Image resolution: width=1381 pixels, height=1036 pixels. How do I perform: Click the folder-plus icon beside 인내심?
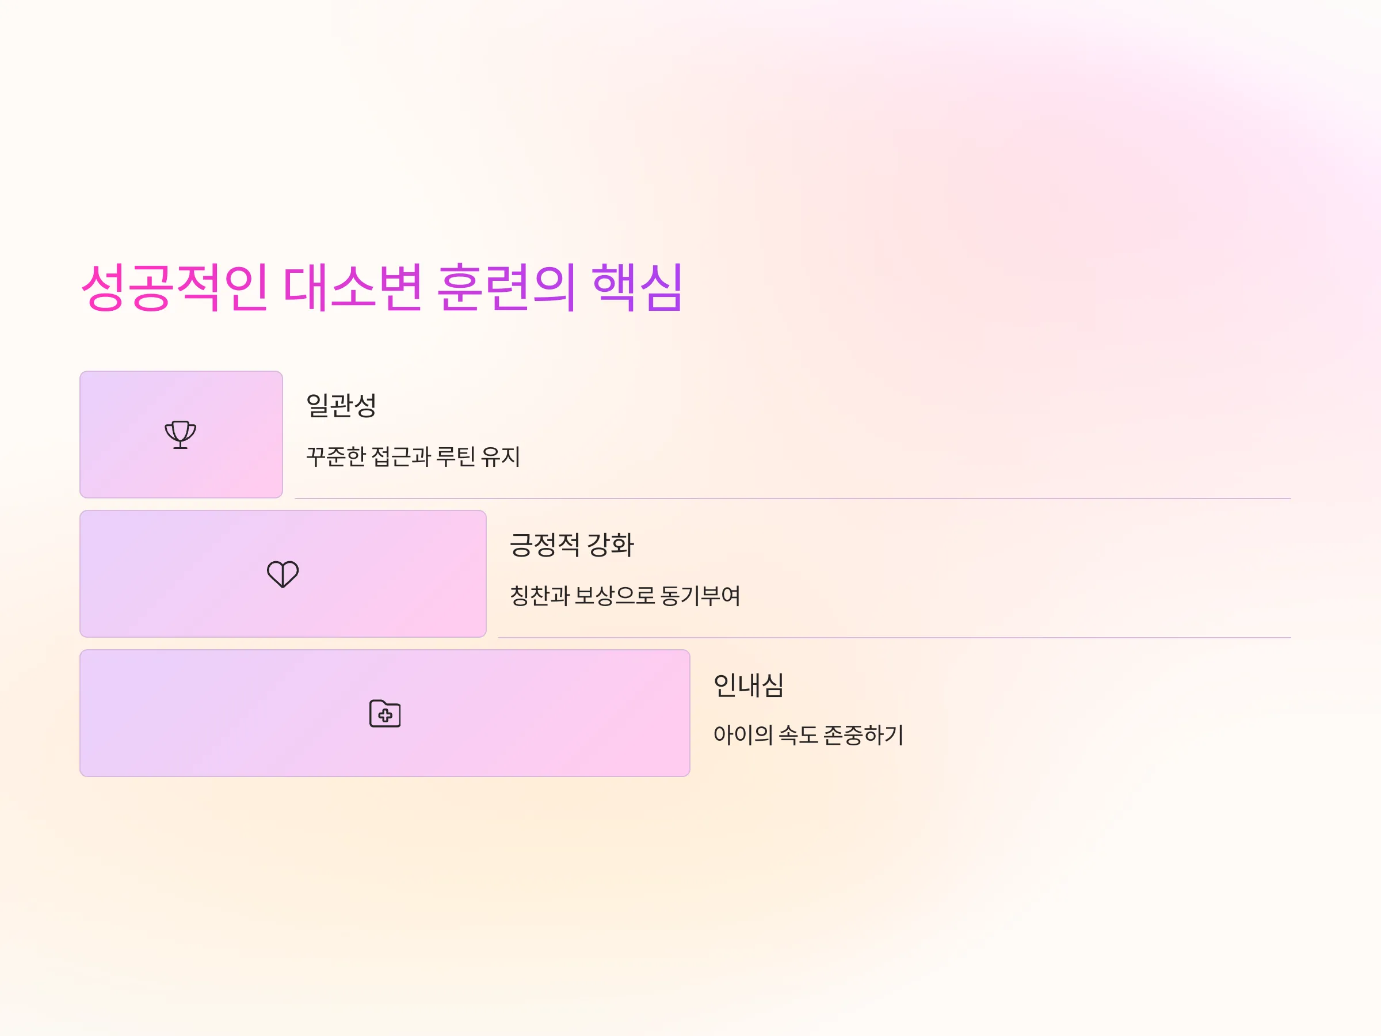(x=384, y=713)
